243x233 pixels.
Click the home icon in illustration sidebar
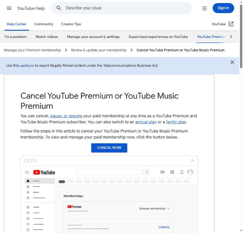pos(28,181)
